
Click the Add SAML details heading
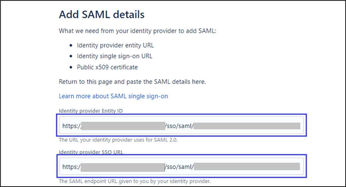101,14
